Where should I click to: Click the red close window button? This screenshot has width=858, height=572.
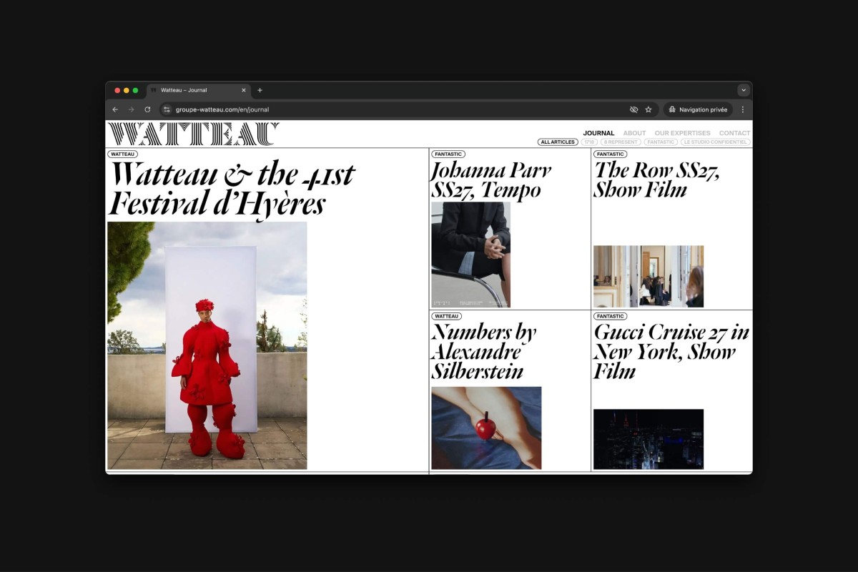(117, 90)
